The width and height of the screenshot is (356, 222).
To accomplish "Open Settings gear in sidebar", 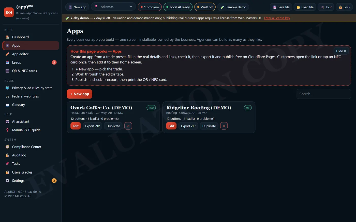I will click(x=7, y=181).
